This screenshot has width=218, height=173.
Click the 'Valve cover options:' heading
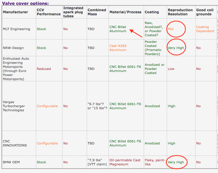pos(25,3)
